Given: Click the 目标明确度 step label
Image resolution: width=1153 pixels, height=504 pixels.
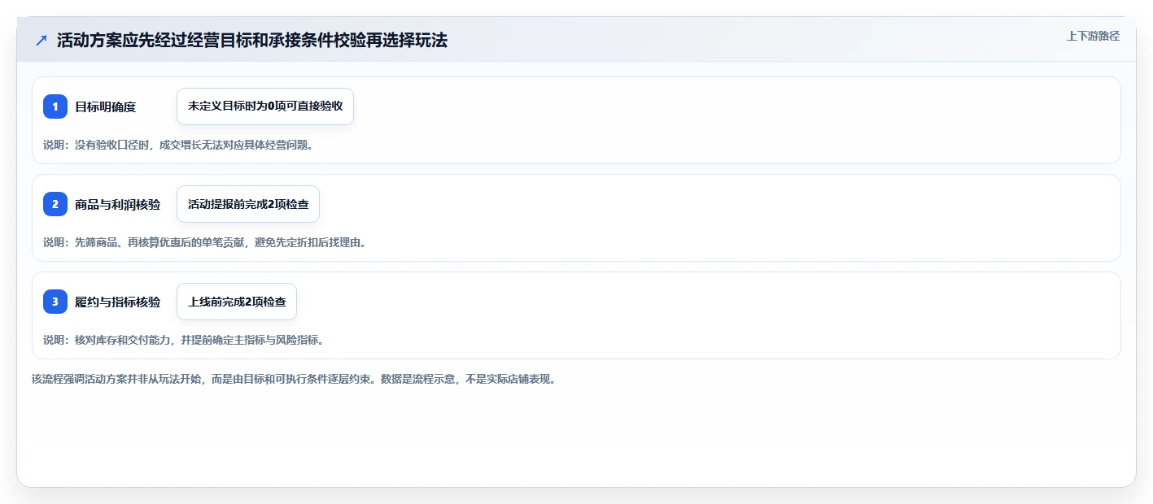Looking at the screenshot, I should point(105,106).
